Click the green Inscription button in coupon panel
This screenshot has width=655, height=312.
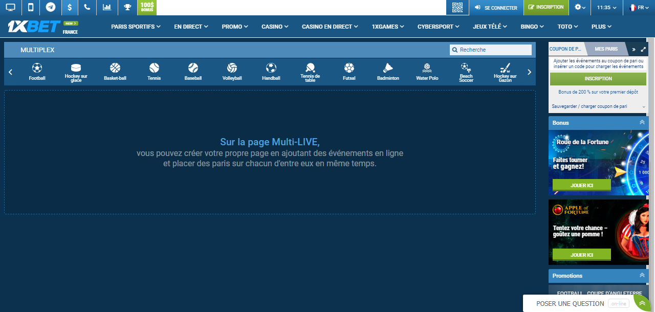[x=598, y=79]
